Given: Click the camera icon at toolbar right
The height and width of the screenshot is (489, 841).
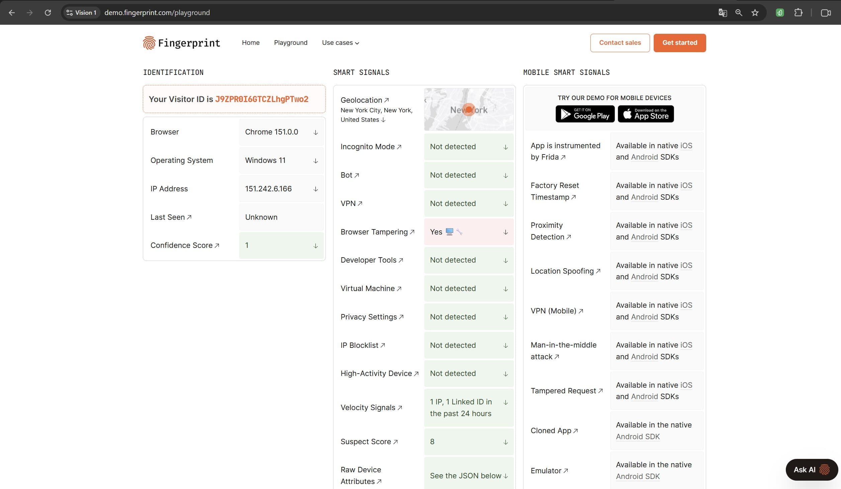Looking at the screenshot, I should pos(826,13).
